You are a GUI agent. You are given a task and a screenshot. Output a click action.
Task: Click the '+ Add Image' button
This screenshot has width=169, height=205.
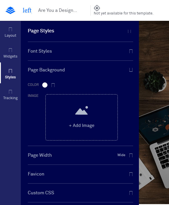[x=82, y=125]
